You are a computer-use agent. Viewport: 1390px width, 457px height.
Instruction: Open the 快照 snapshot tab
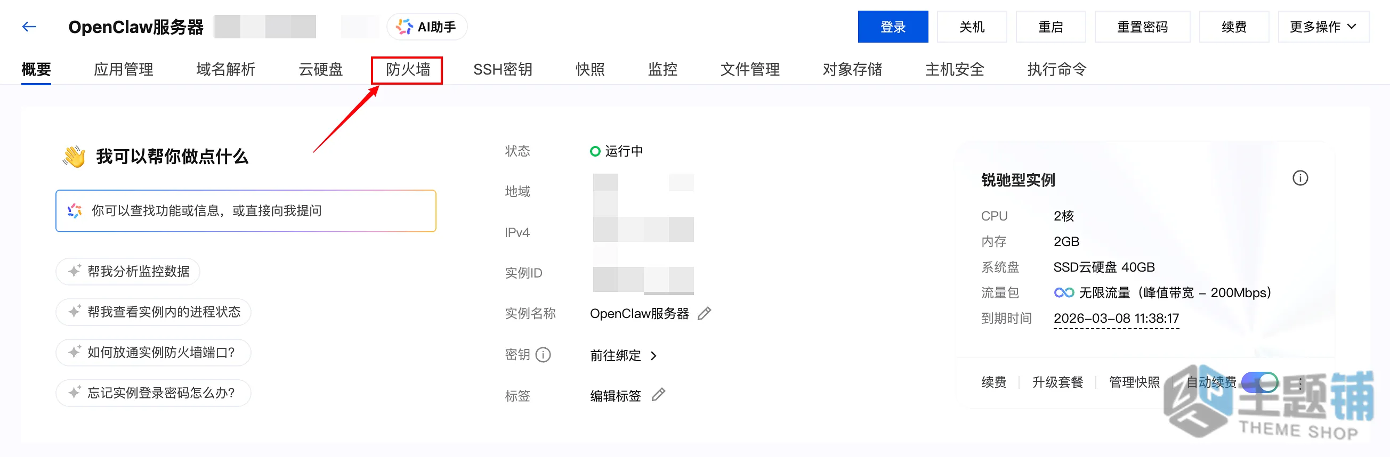click(590, 69)
